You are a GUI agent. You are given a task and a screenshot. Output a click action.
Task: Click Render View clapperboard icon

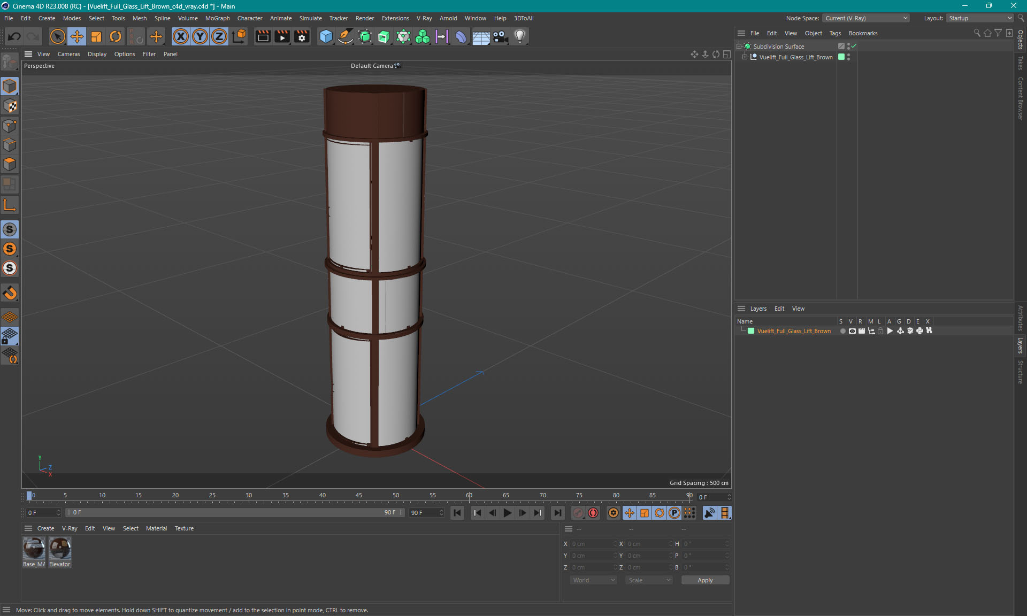[x=263, y=36]
